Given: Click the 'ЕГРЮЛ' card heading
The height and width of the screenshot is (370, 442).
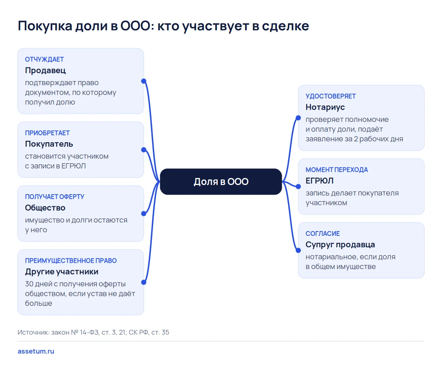Looking at the screenshot, I should 319,181.
